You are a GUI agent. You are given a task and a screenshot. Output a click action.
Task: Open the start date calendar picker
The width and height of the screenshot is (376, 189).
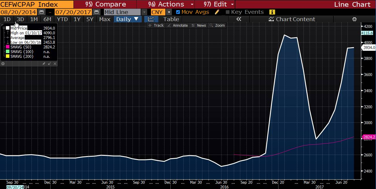click(x=41, y=12)
